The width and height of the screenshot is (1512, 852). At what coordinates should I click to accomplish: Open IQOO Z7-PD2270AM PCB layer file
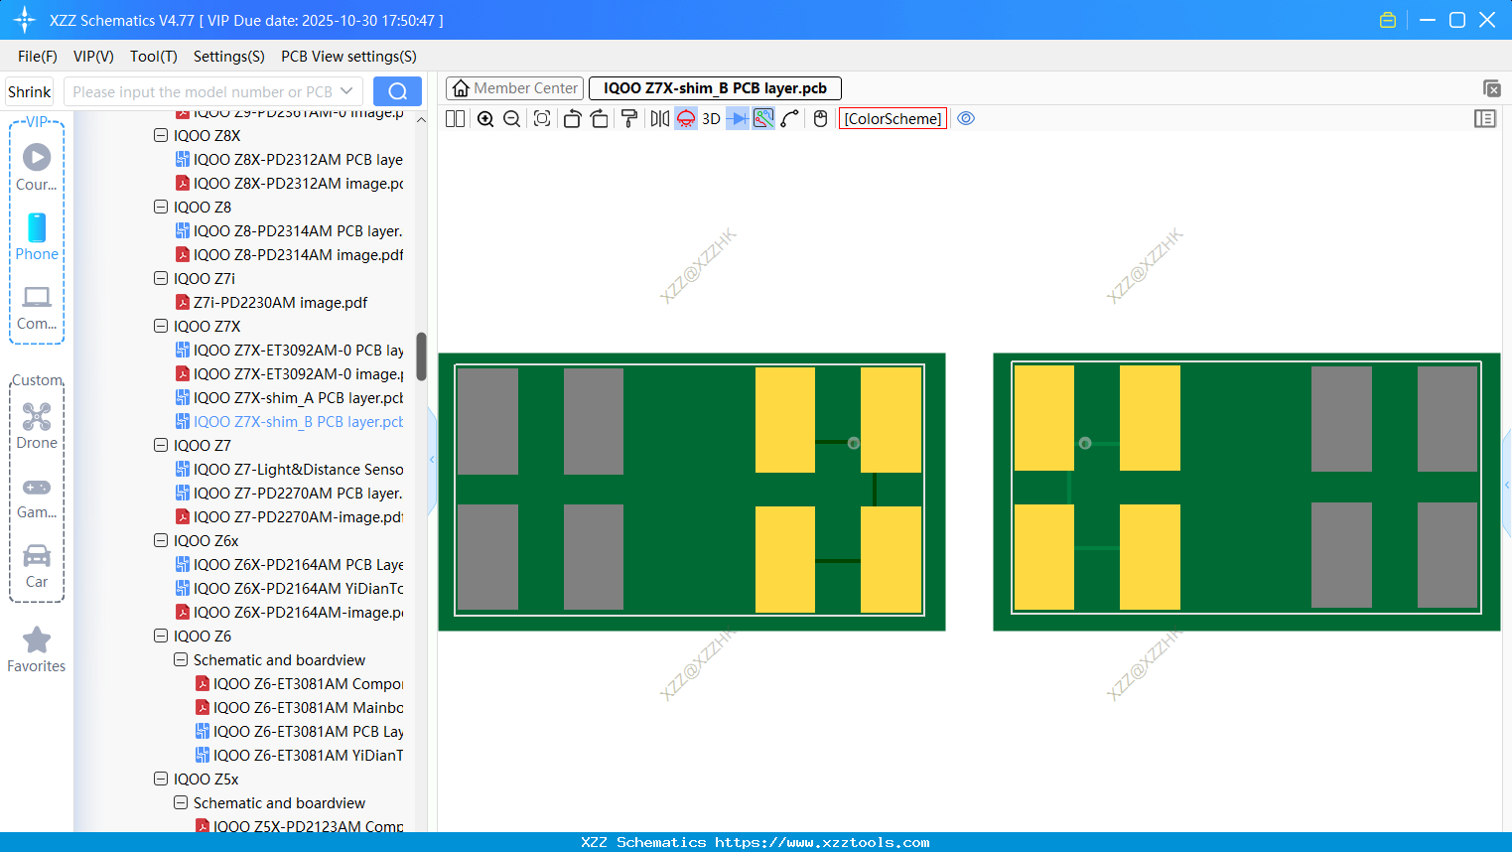coord(298,493)
